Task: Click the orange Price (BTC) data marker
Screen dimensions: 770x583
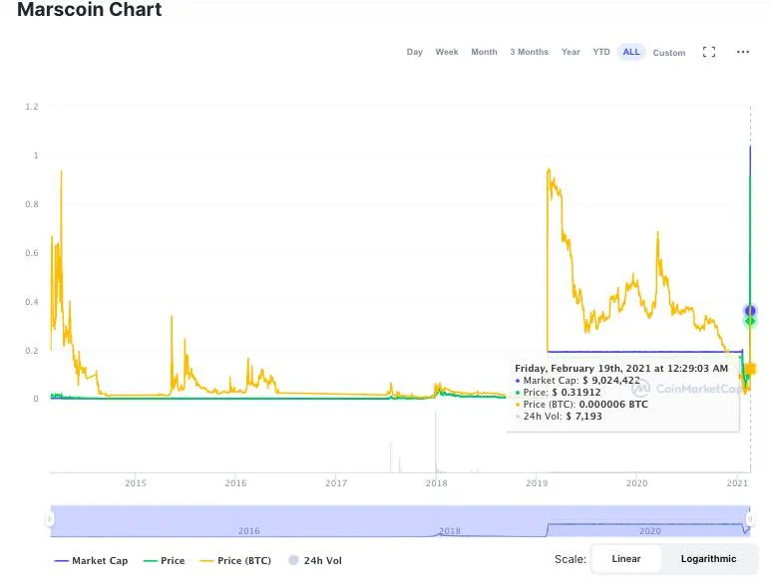Action: 750,369
